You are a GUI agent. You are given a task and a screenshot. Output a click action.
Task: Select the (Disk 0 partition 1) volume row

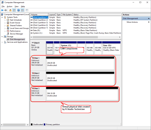(76, 17)
